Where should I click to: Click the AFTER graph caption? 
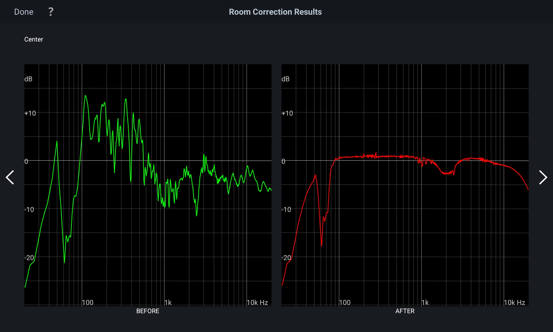tap(405, 311)
